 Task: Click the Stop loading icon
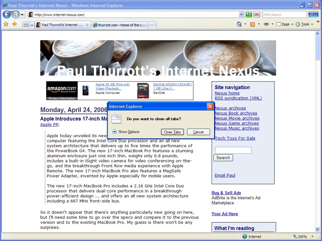[x=257, y=14]
